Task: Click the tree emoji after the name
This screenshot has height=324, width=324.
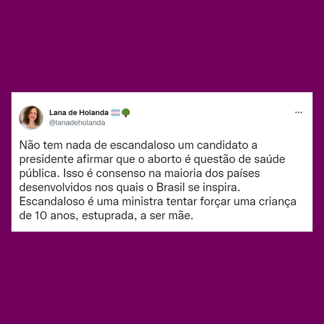Action: click(x=126, y=112)
